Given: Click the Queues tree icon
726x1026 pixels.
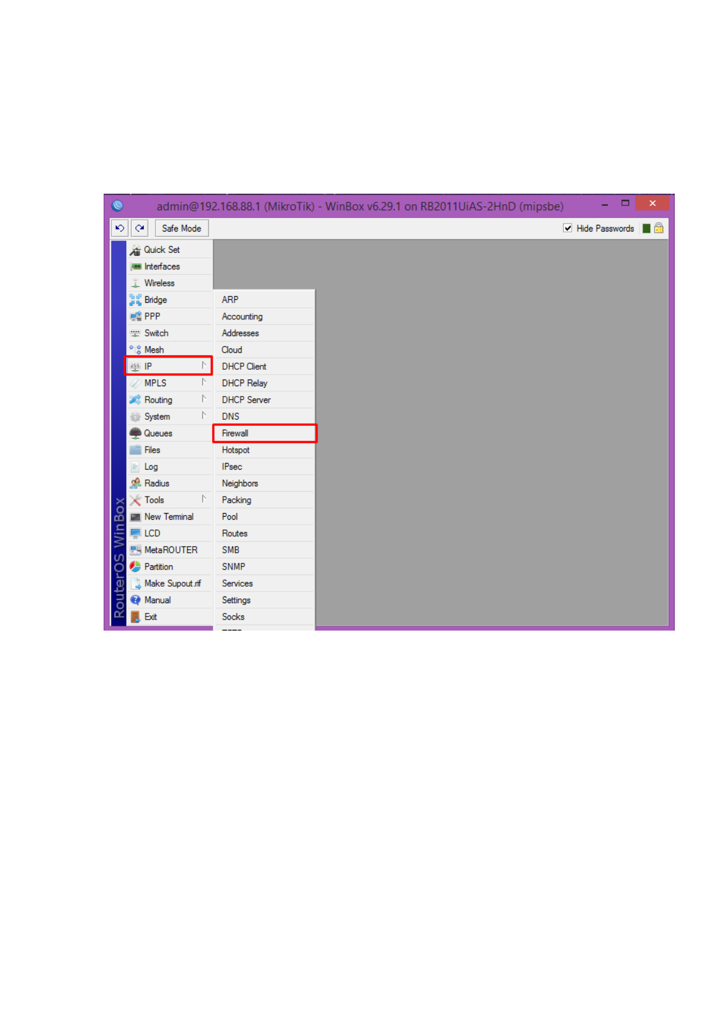Looking at the screenshot, I should point(135,433).
